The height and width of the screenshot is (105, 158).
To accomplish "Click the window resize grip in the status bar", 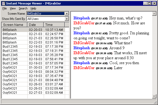I will [x=155, y=102].
